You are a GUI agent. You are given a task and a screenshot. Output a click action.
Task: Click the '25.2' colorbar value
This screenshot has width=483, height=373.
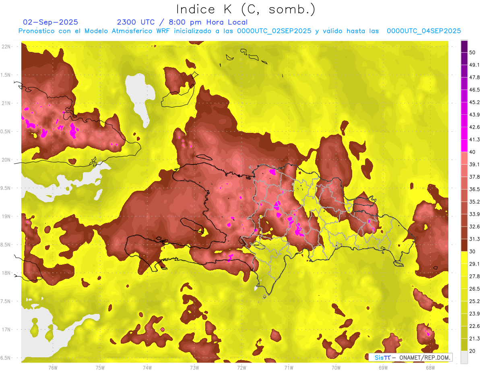[x=474, y=301]
